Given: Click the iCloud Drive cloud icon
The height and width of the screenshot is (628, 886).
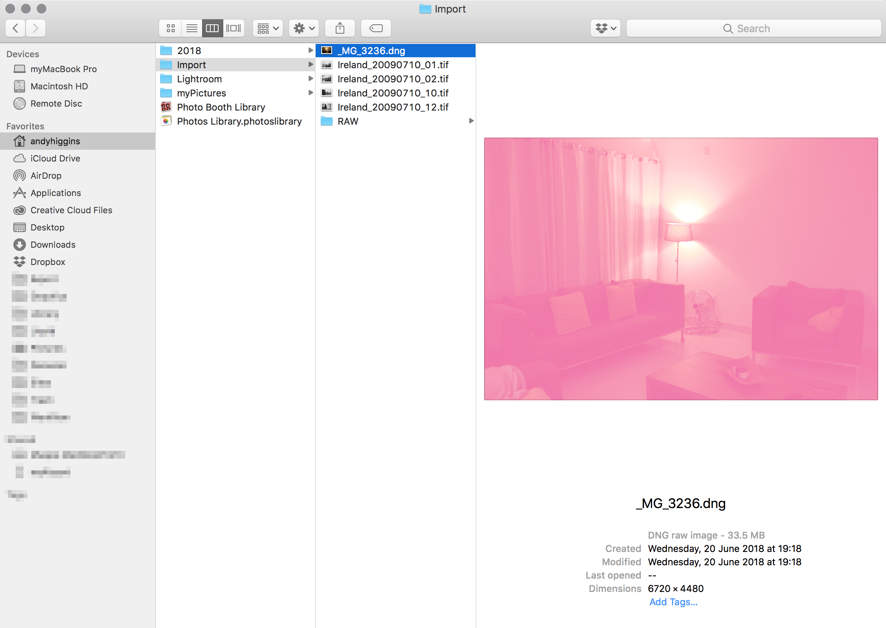Looking at the screenshot, I should click(20, 158).
